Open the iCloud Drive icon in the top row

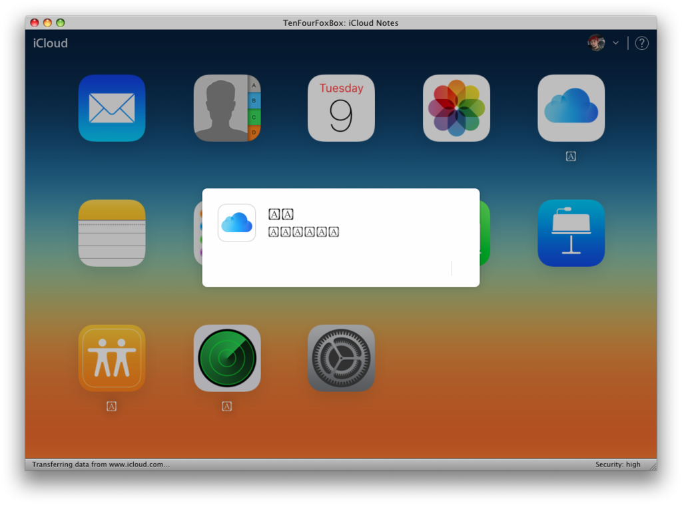(571, 108)
